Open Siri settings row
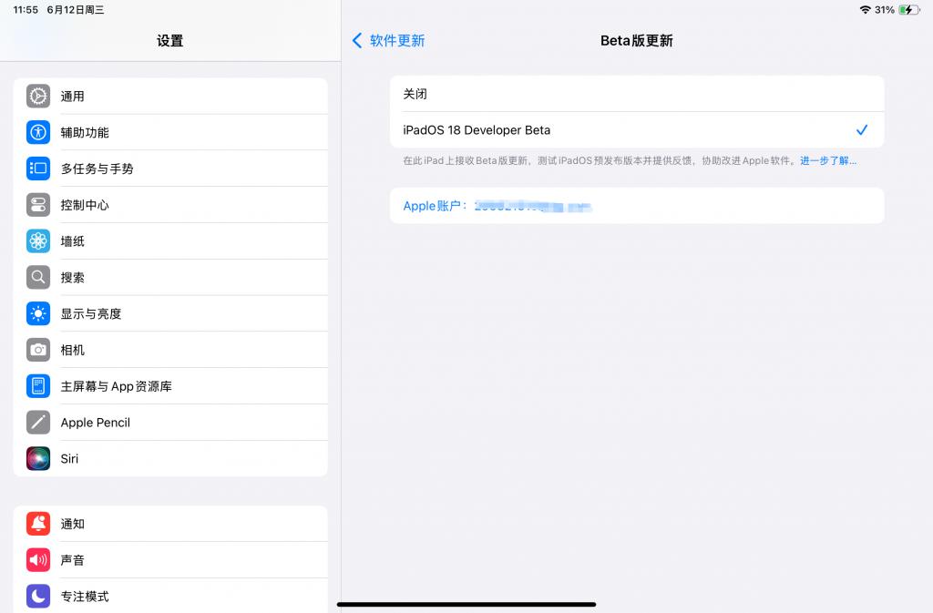This screenshot has width=933, height=613. click(x=170, y=459)
